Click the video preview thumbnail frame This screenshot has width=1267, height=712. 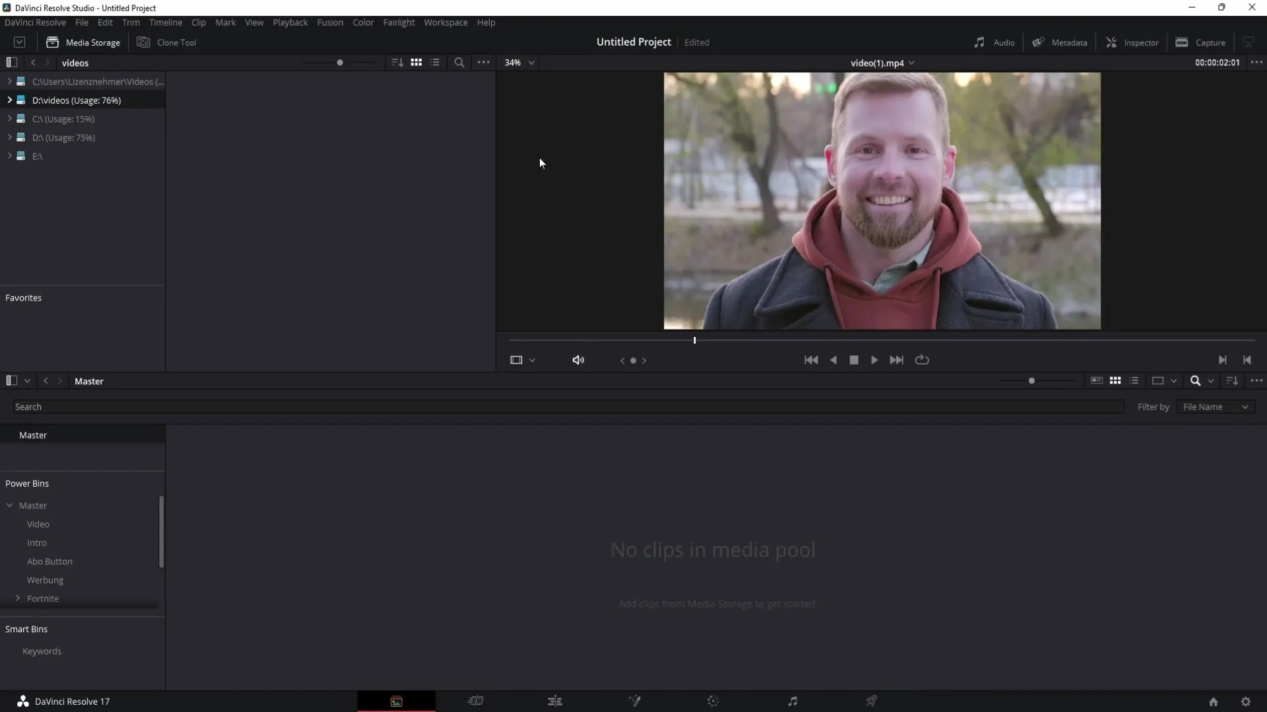click(882, 201)
